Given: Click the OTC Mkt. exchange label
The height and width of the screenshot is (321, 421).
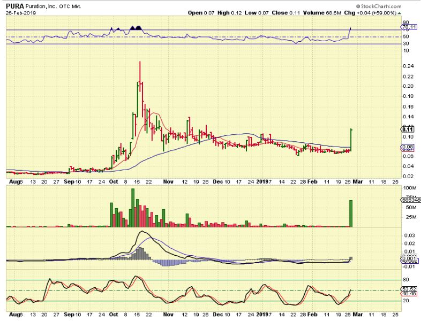Looking at the screenshot, I should 70,6.
